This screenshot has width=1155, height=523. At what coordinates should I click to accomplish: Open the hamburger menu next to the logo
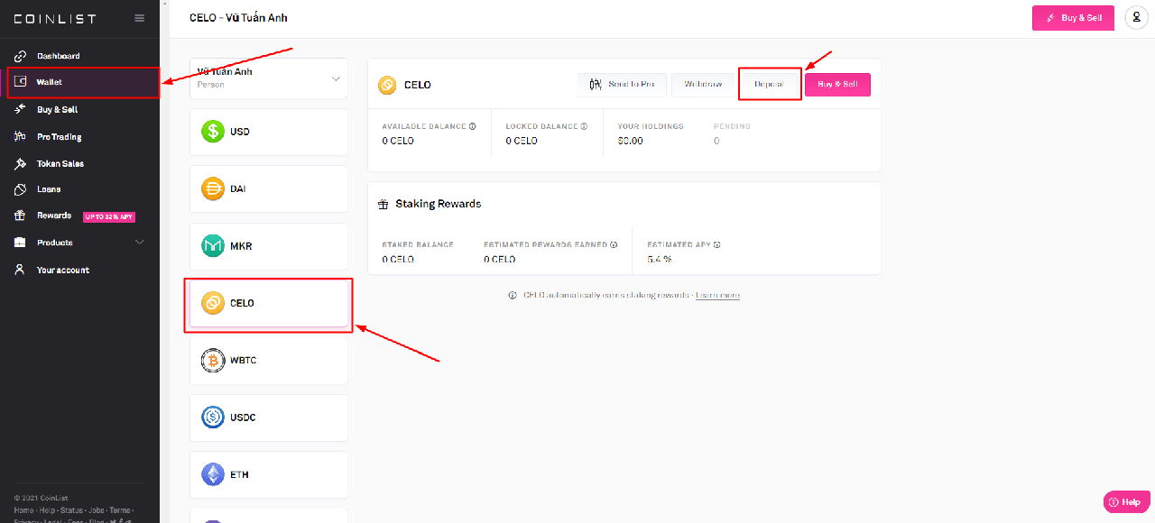(x=139, y=16)
